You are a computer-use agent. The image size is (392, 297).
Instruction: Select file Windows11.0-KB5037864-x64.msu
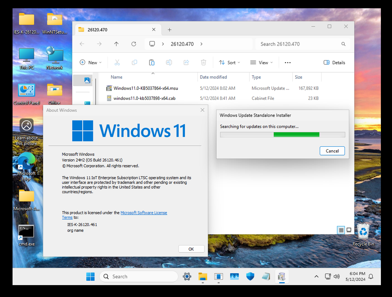point(146,88)
